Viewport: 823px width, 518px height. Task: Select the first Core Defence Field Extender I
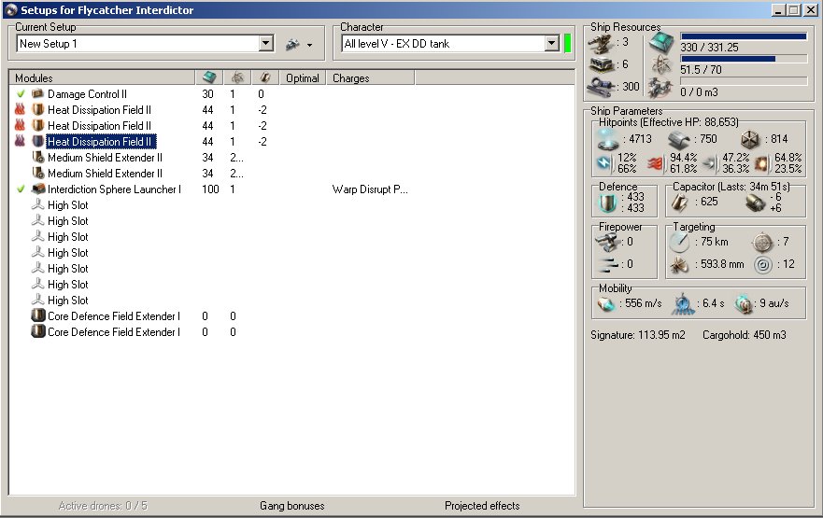click(114, 315)
